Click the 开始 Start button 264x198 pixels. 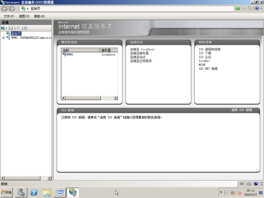click(x=6, y=192)
